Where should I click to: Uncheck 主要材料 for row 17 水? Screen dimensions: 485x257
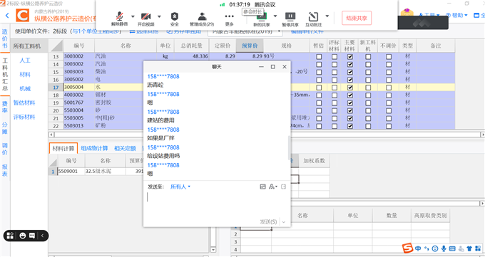pyautogui.click(x=349, y=88)
